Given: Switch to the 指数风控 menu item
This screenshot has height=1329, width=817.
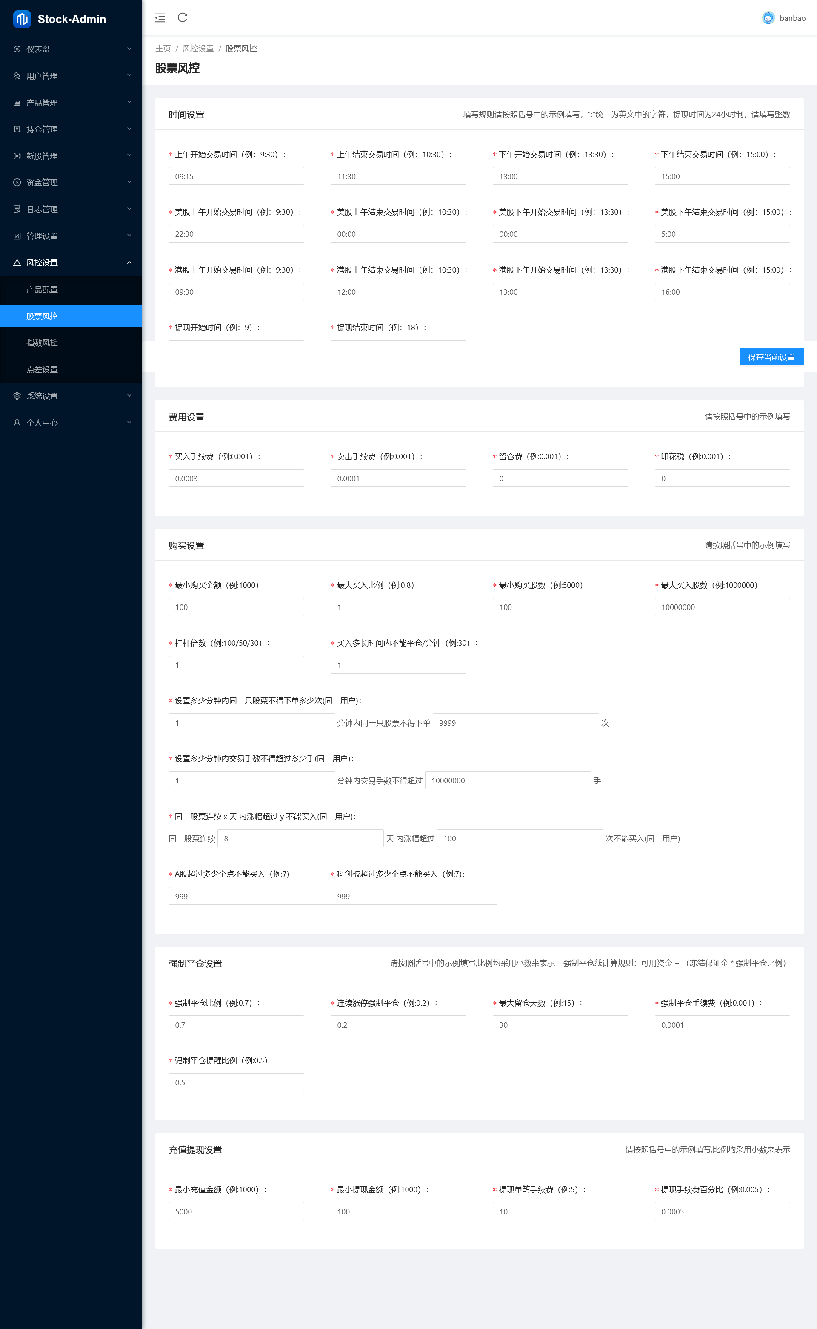Looking at the screenshot, I should [43, 342].
